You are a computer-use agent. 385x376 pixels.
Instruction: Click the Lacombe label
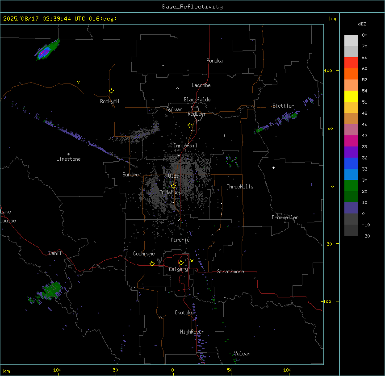(x=201, y=85)
